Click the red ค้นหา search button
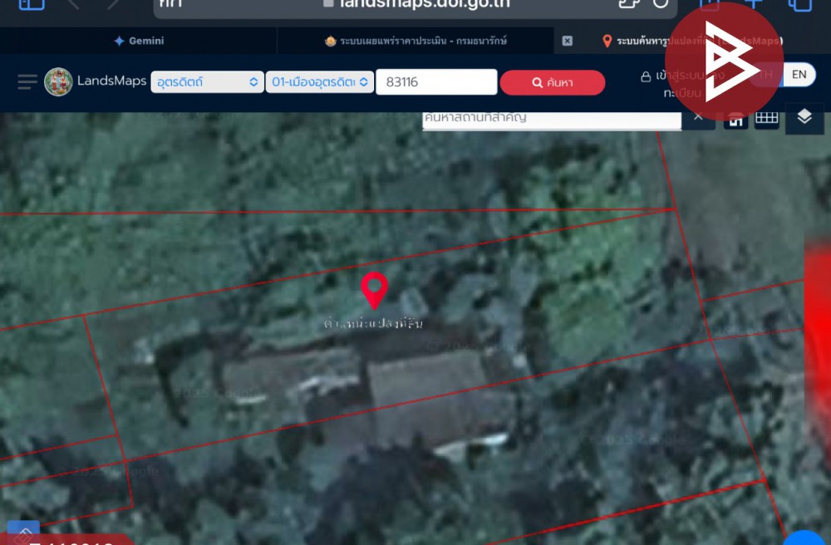 pos(553,82)
